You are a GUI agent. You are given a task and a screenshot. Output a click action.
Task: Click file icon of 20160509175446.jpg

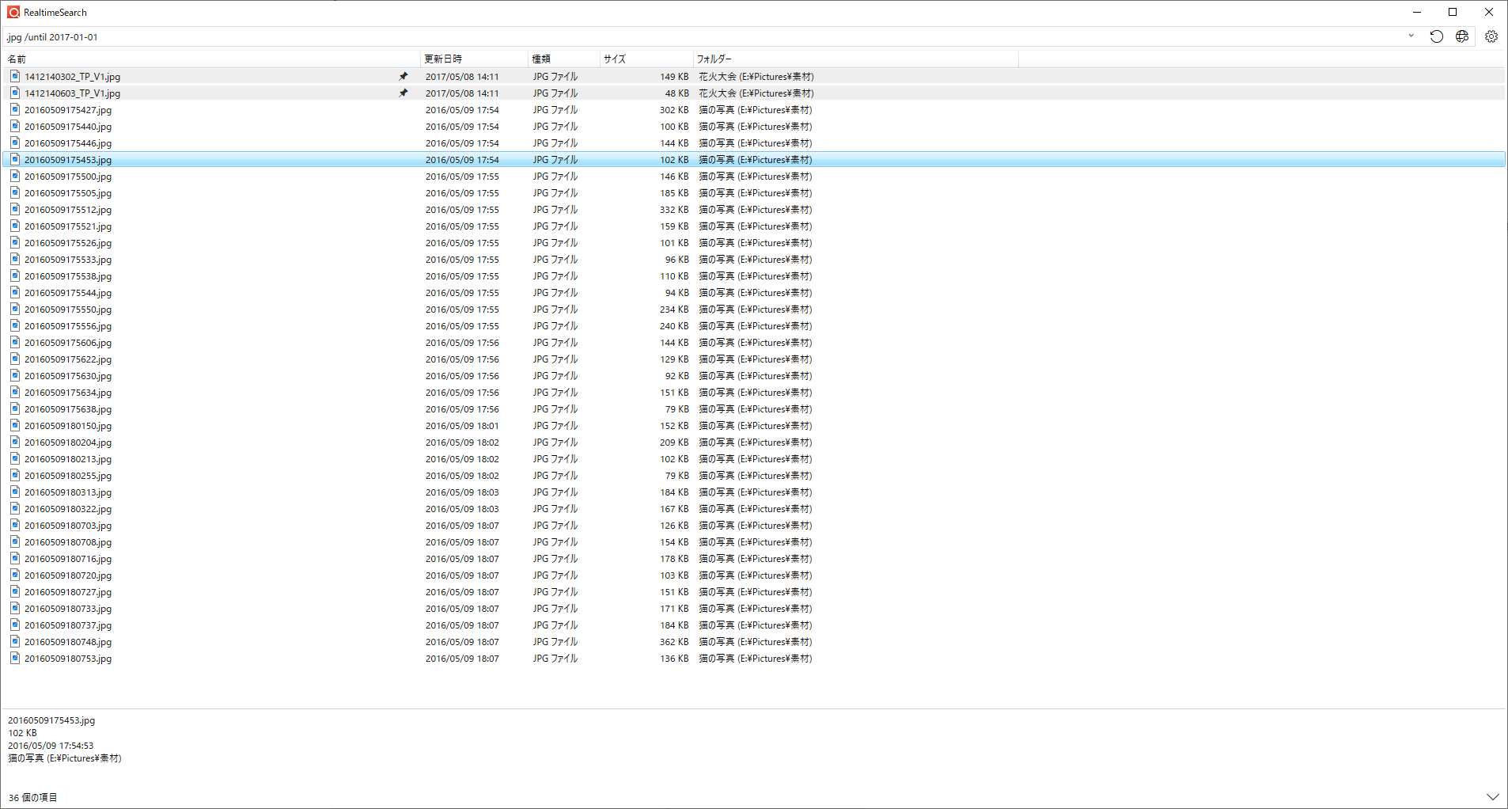(15, 142)
